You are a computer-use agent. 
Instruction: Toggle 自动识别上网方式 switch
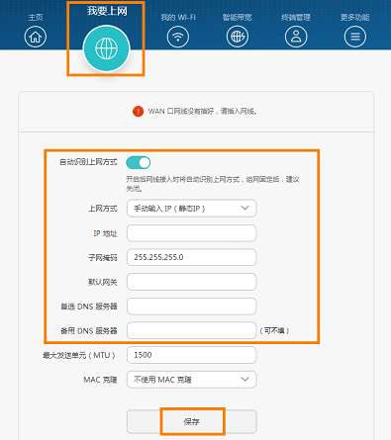pyautogui.click(x=139, y=162)
